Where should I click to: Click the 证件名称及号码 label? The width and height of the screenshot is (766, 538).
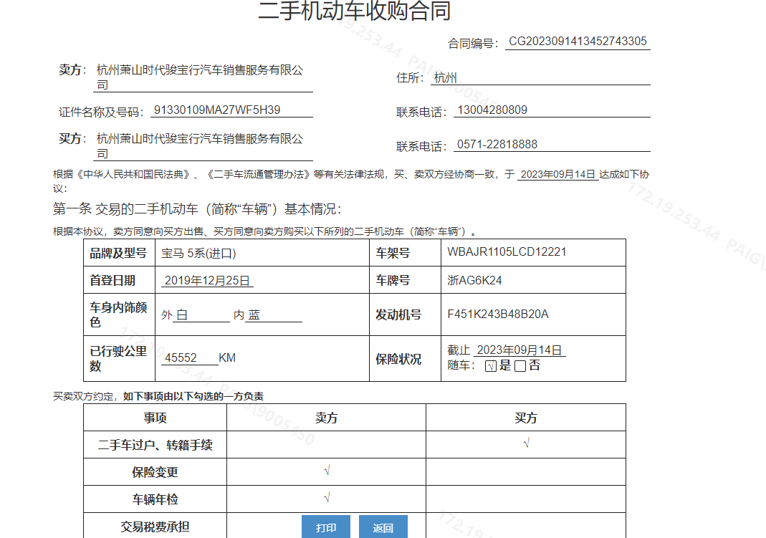[101, 112]
